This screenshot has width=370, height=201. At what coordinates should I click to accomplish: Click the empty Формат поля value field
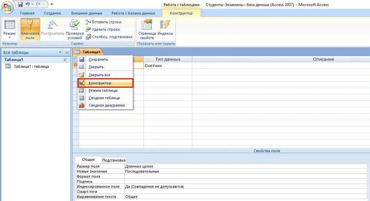point(246,176)
